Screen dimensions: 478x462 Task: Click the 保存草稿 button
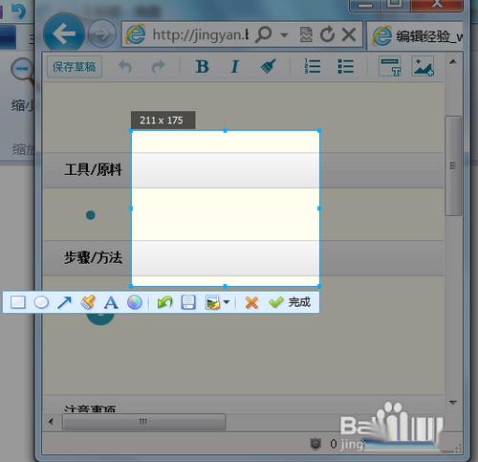tap(75, 67)
